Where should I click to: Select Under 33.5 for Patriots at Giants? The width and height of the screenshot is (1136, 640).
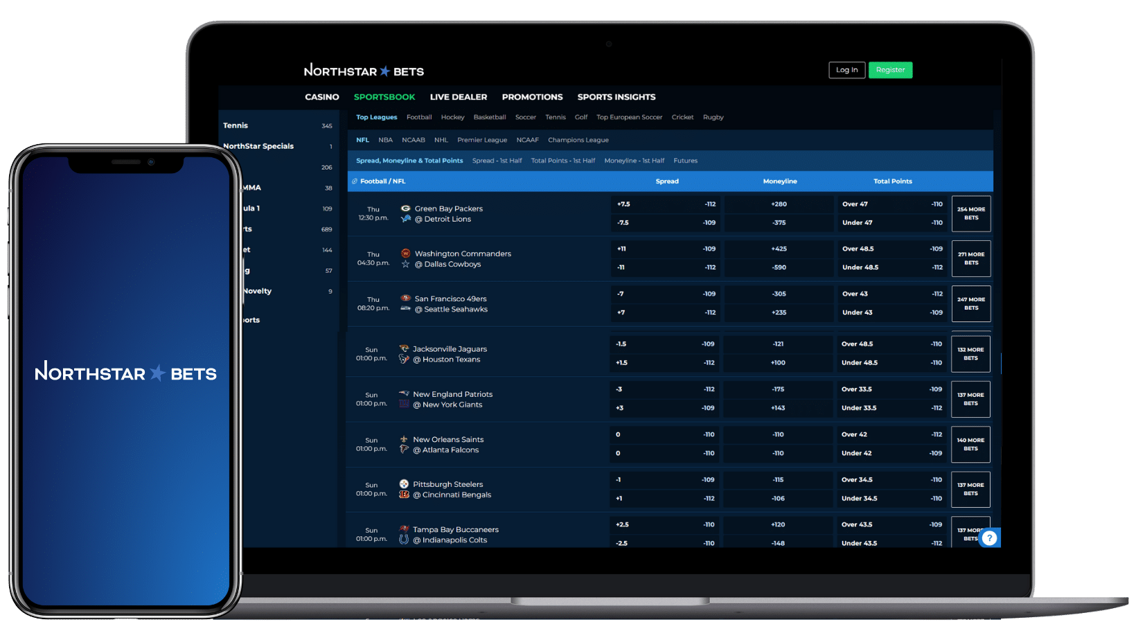(x=891, y=408)
